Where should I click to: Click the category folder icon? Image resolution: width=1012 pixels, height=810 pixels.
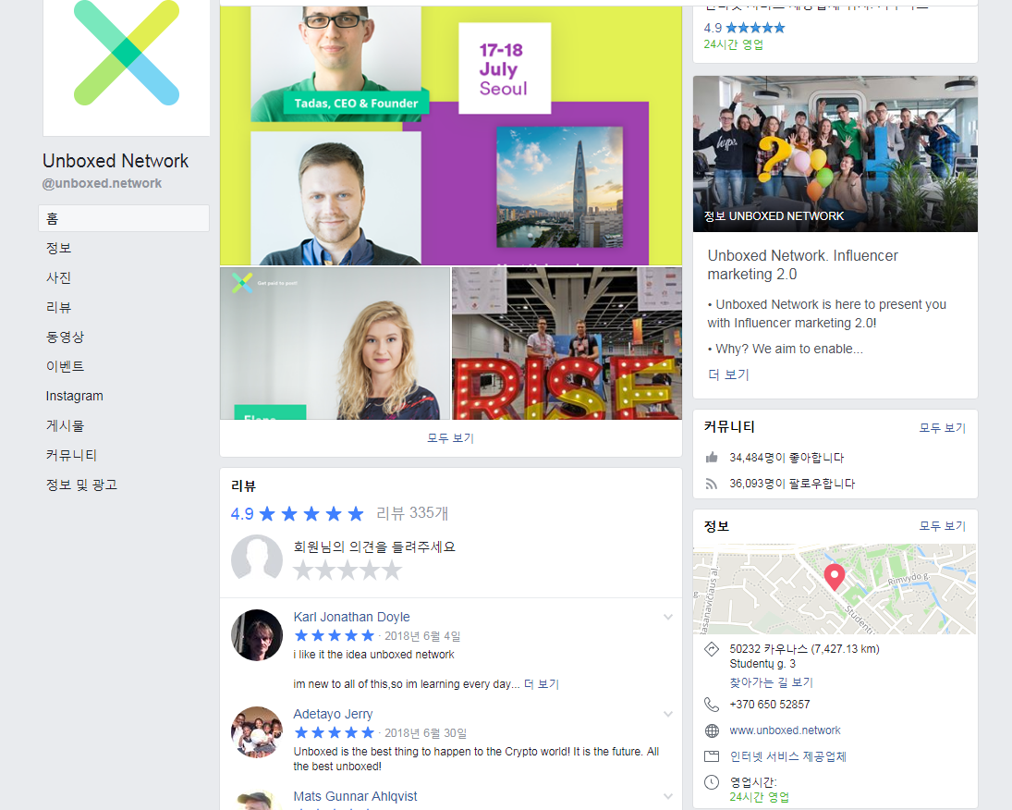(712, 756)
